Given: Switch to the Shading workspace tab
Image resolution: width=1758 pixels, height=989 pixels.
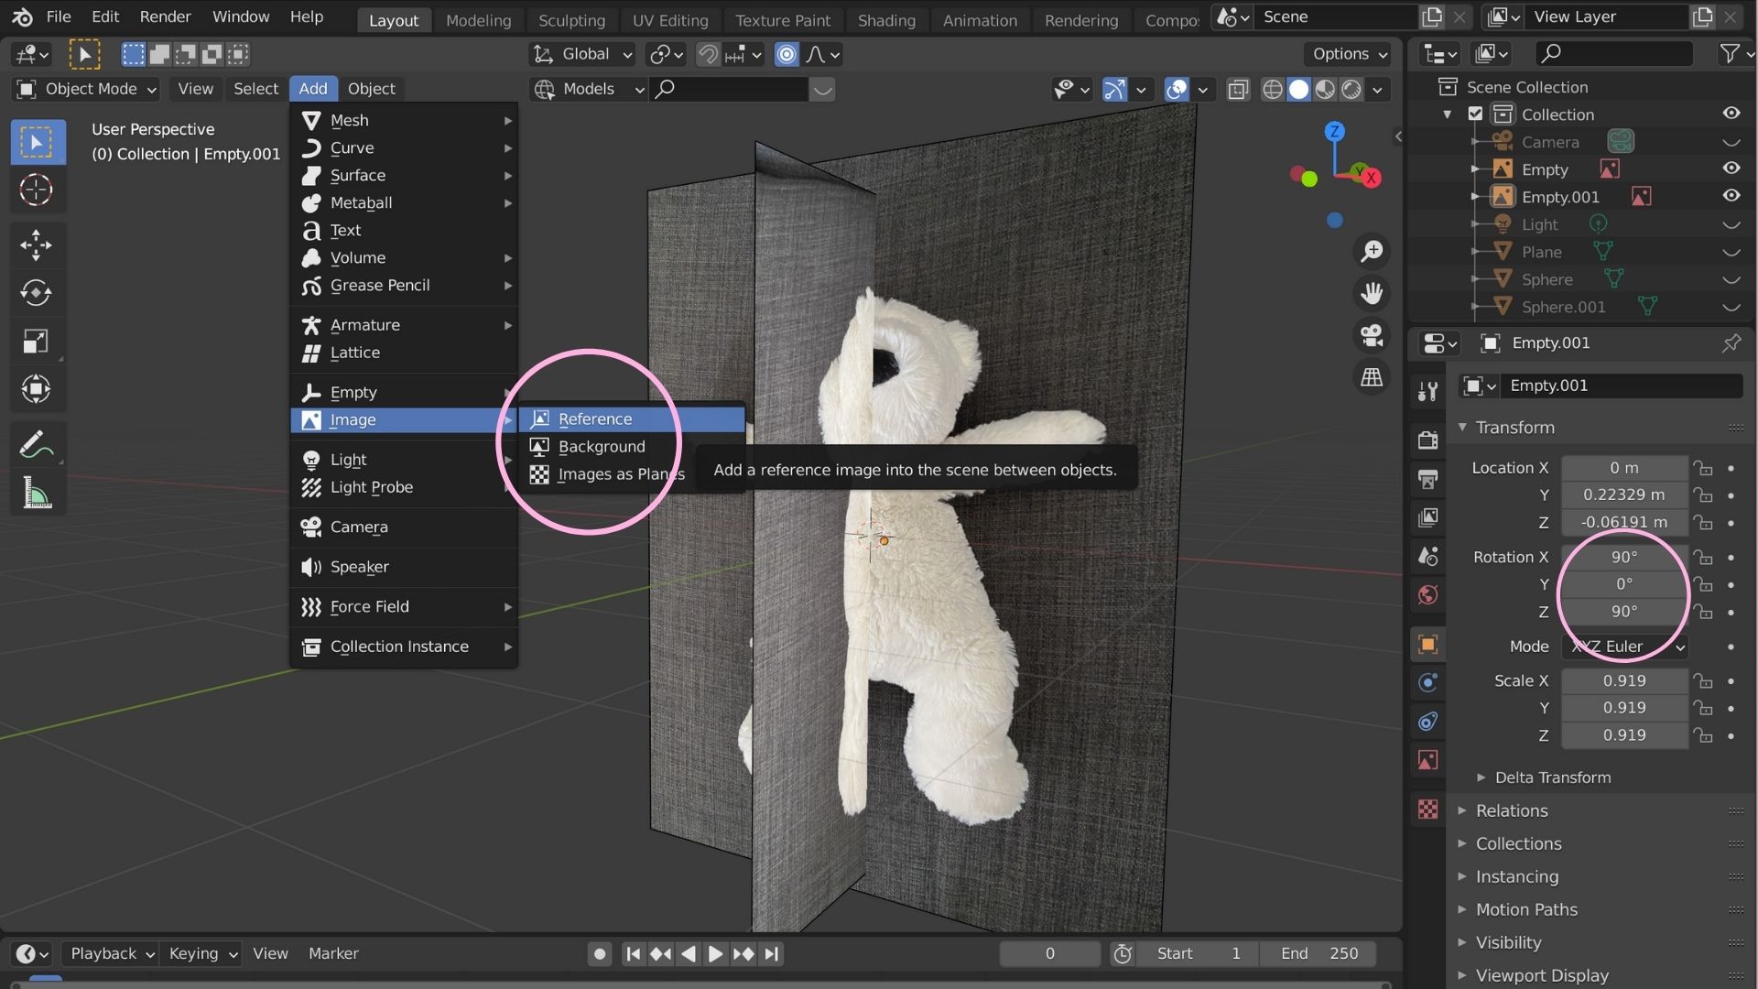Looking at the screenshot, I should click(x=885, y=20).
